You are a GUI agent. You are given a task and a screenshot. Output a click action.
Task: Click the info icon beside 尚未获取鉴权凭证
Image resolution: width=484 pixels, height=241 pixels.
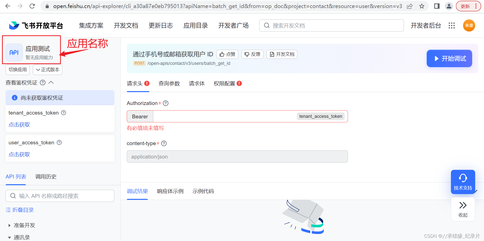[x=15, y=98]
